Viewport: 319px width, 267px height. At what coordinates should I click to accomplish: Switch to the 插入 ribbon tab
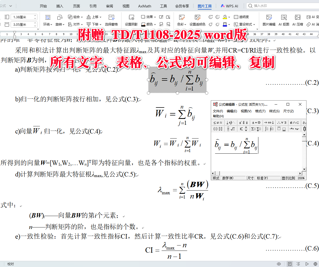pos(59,6)
